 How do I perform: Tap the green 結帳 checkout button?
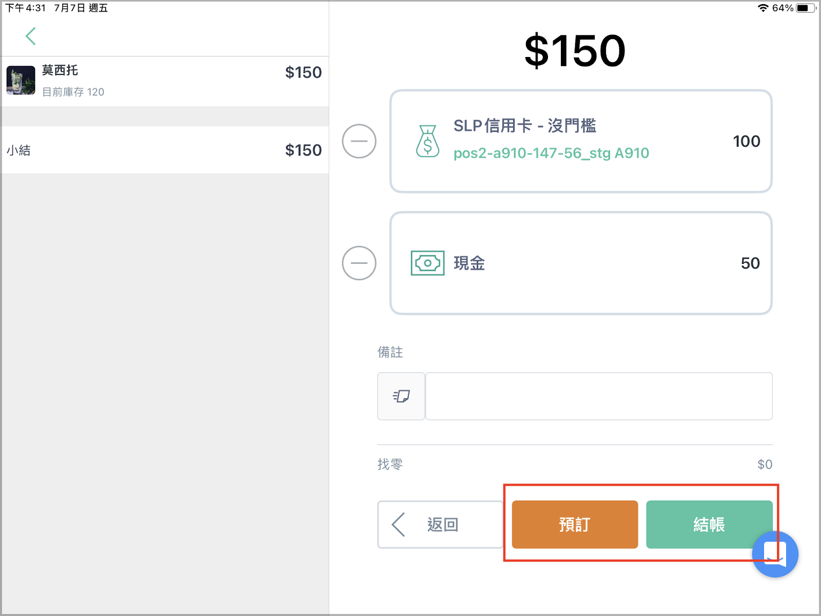(x=709, y=525)
